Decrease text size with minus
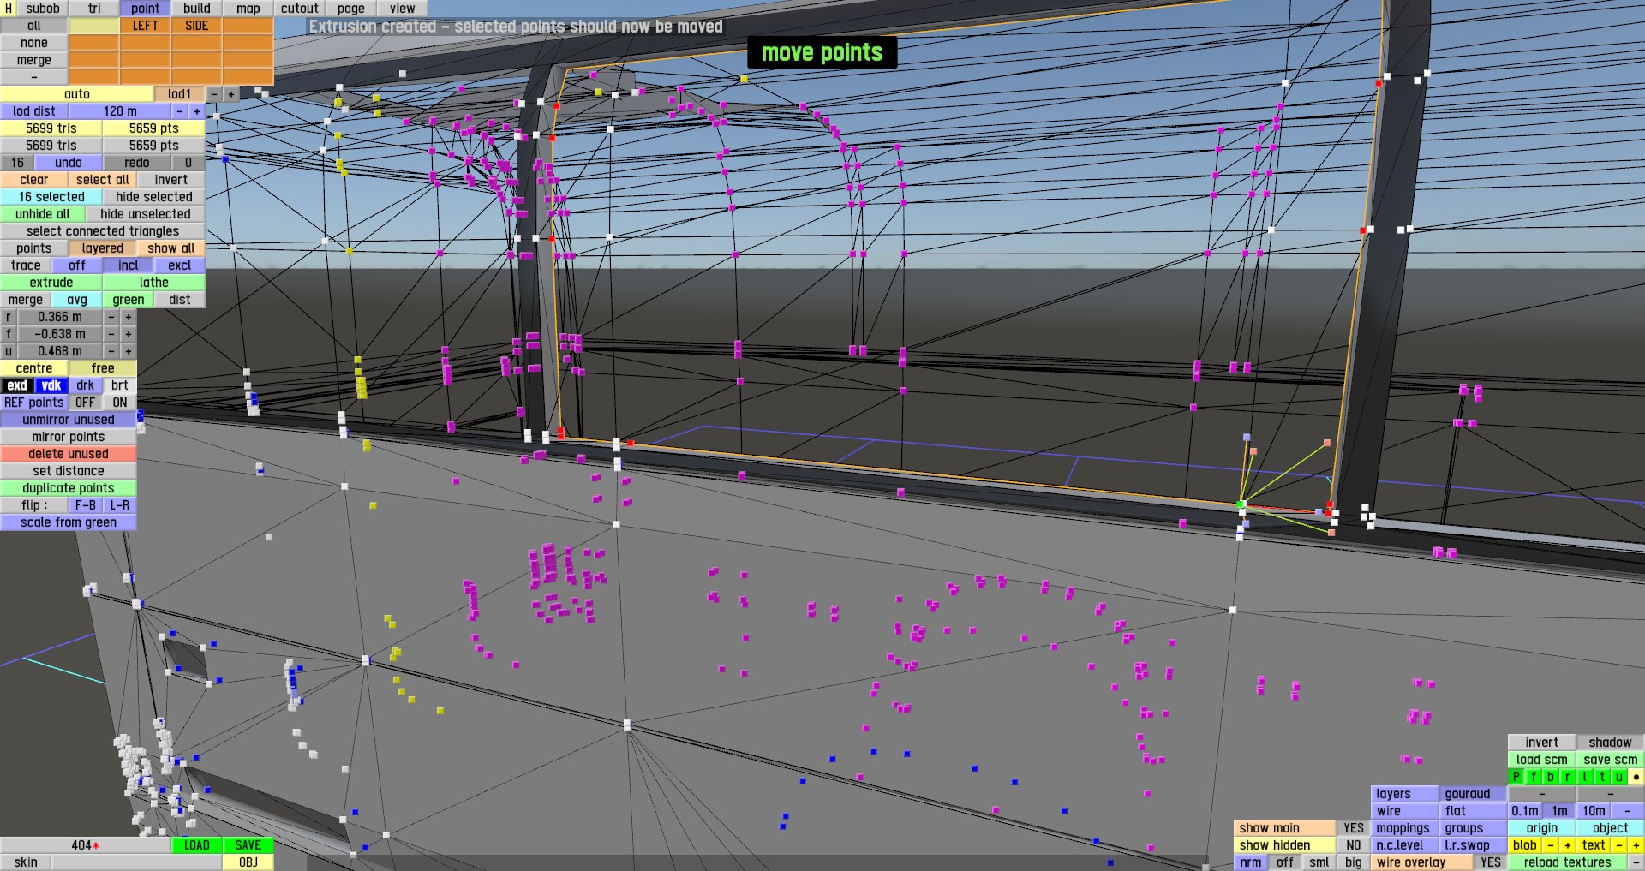This screenshot has height=871, width=1645. click(1619, 845)
